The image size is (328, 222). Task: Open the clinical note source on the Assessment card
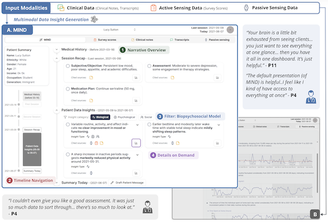coord(172,78)
